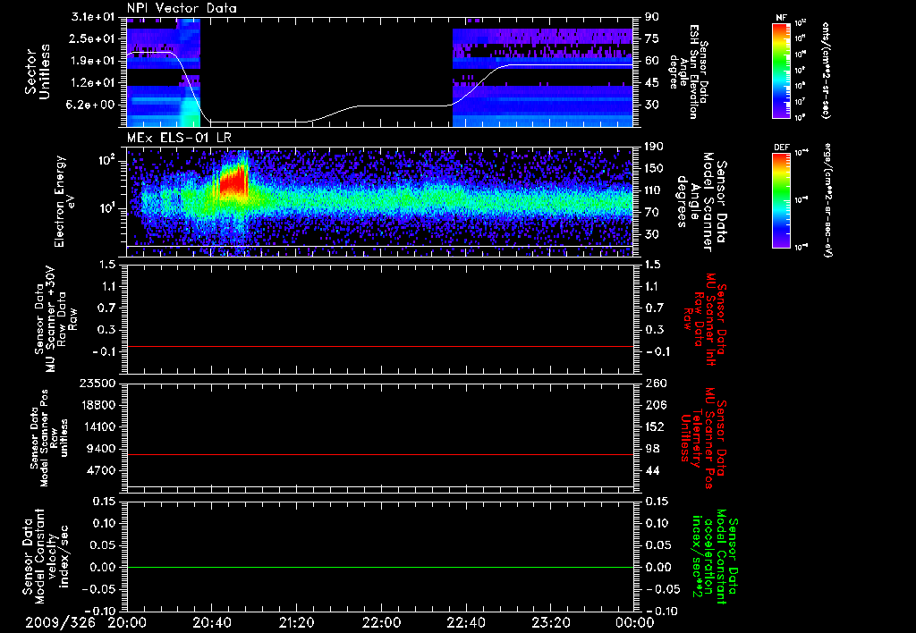Click the '00:00' time axis label

tap(635, 623)
